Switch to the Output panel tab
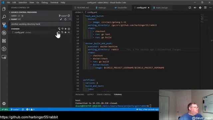 [90, 95]
